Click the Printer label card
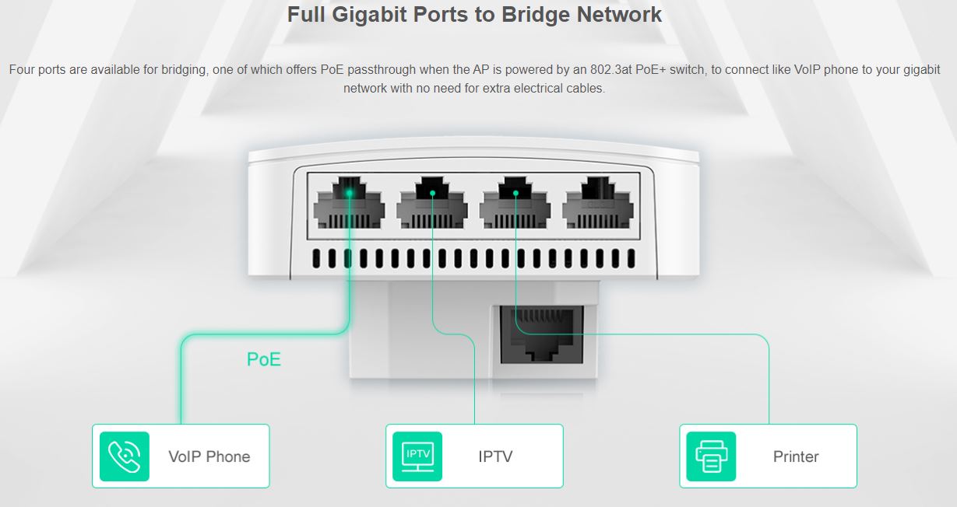Viewport: 957px width, 507px height. (768, 456)
